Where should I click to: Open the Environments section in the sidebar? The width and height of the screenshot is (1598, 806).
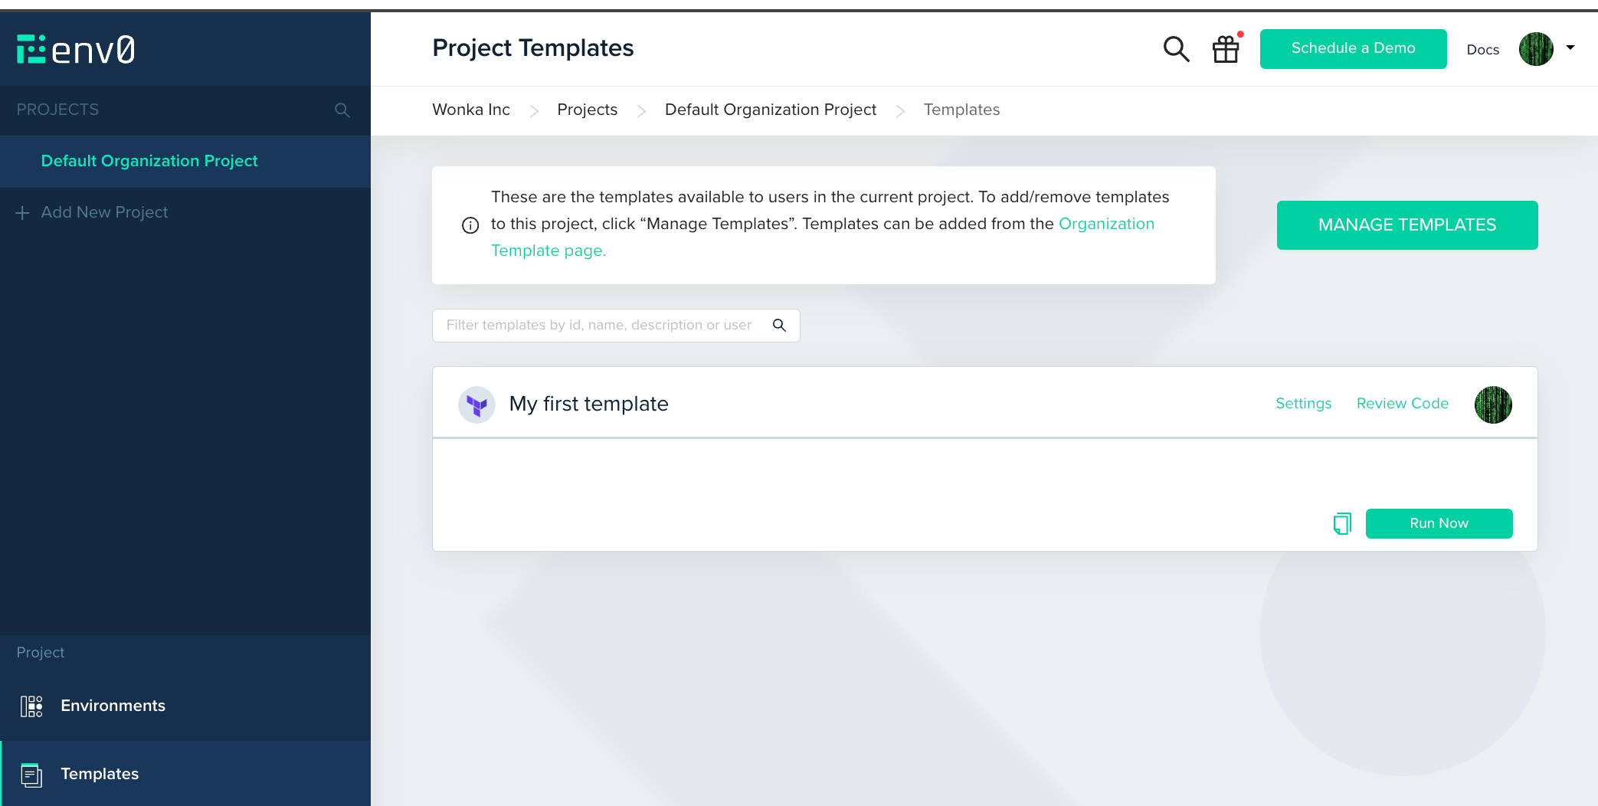tap(113, 706)
